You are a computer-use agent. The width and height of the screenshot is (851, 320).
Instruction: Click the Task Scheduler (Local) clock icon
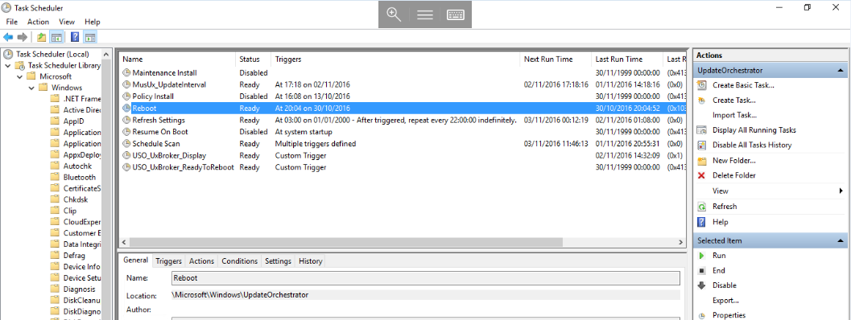click(7, 54)
